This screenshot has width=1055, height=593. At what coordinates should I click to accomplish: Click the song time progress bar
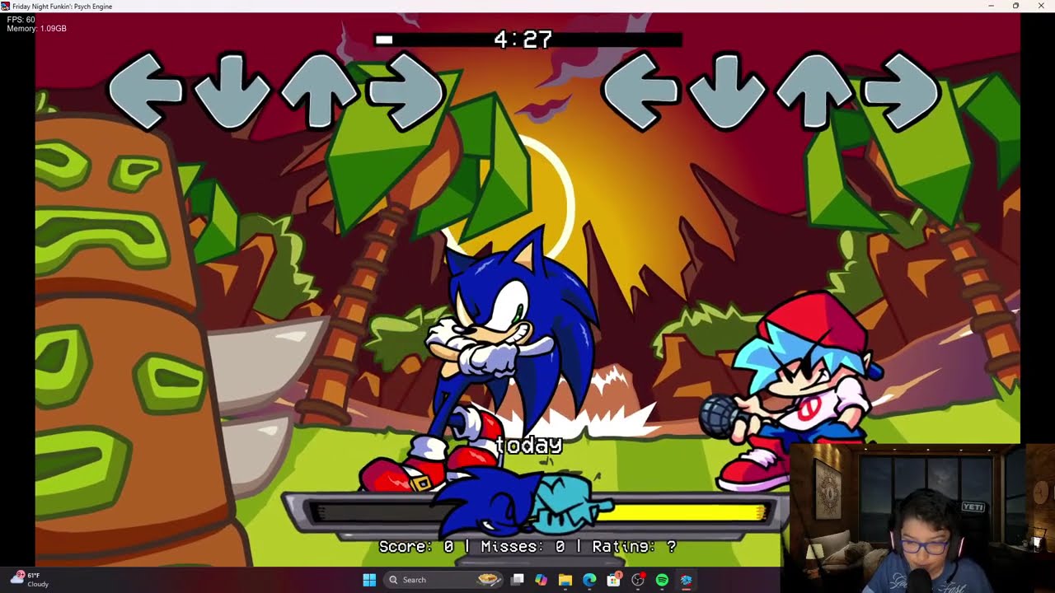[x=527, y=39]
